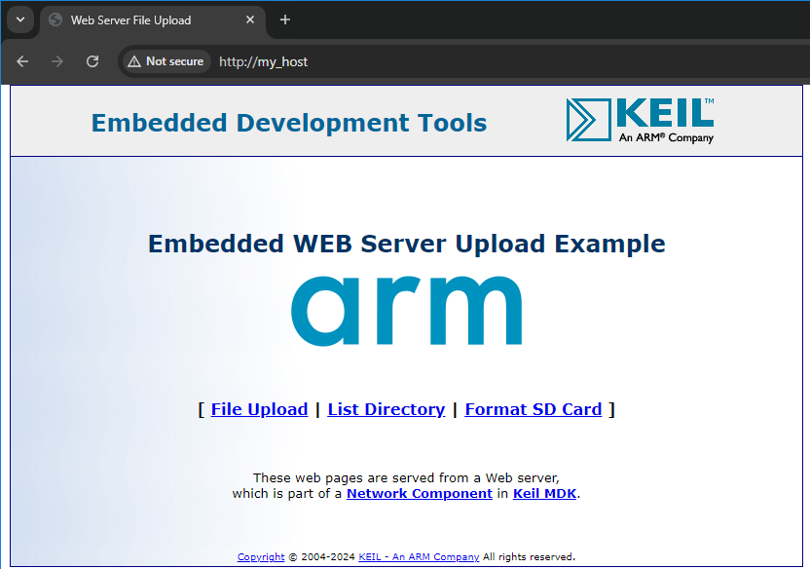Open the Format SD Card link
Image resolution: width=810 pixels, height=569 pixels.
(x=533, y=409)
